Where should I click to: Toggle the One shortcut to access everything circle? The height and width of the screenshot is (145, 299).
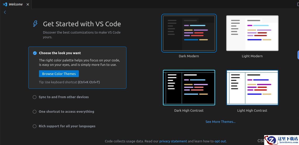tap(35, 112)
